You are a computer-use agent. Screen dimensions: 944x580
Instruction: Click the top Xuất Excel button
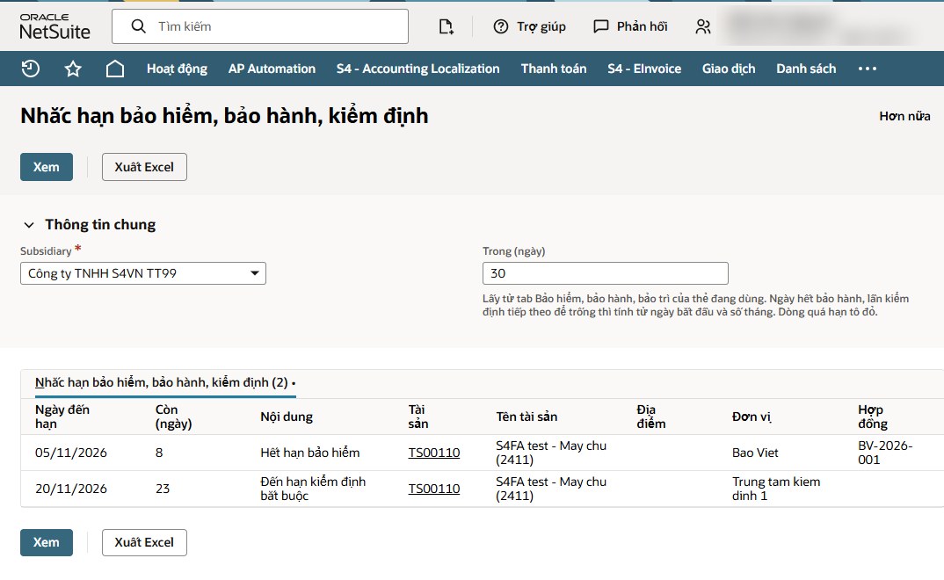[144, 167]
